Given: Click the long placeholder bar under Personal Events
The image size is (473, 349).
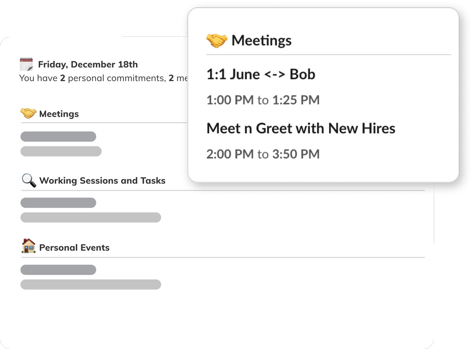Looking at the screenshot, I should [x=90, y=284].
